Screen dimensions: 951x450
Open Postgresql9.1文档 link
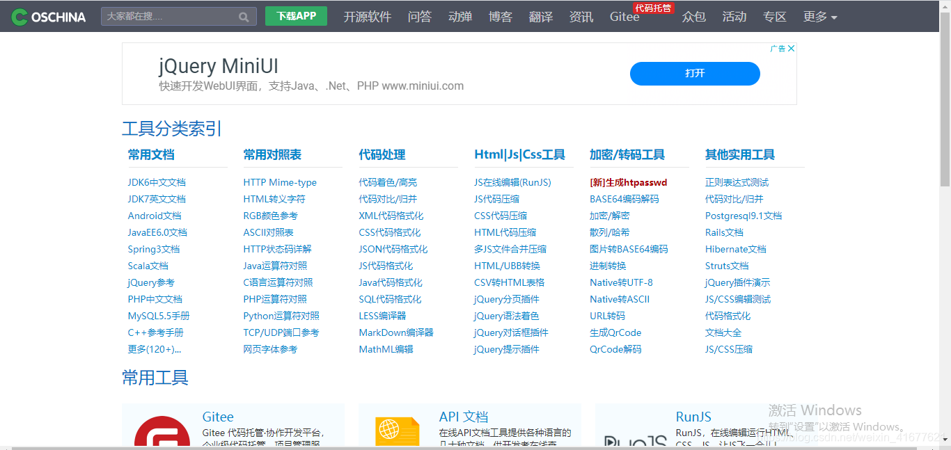point(744,216)
